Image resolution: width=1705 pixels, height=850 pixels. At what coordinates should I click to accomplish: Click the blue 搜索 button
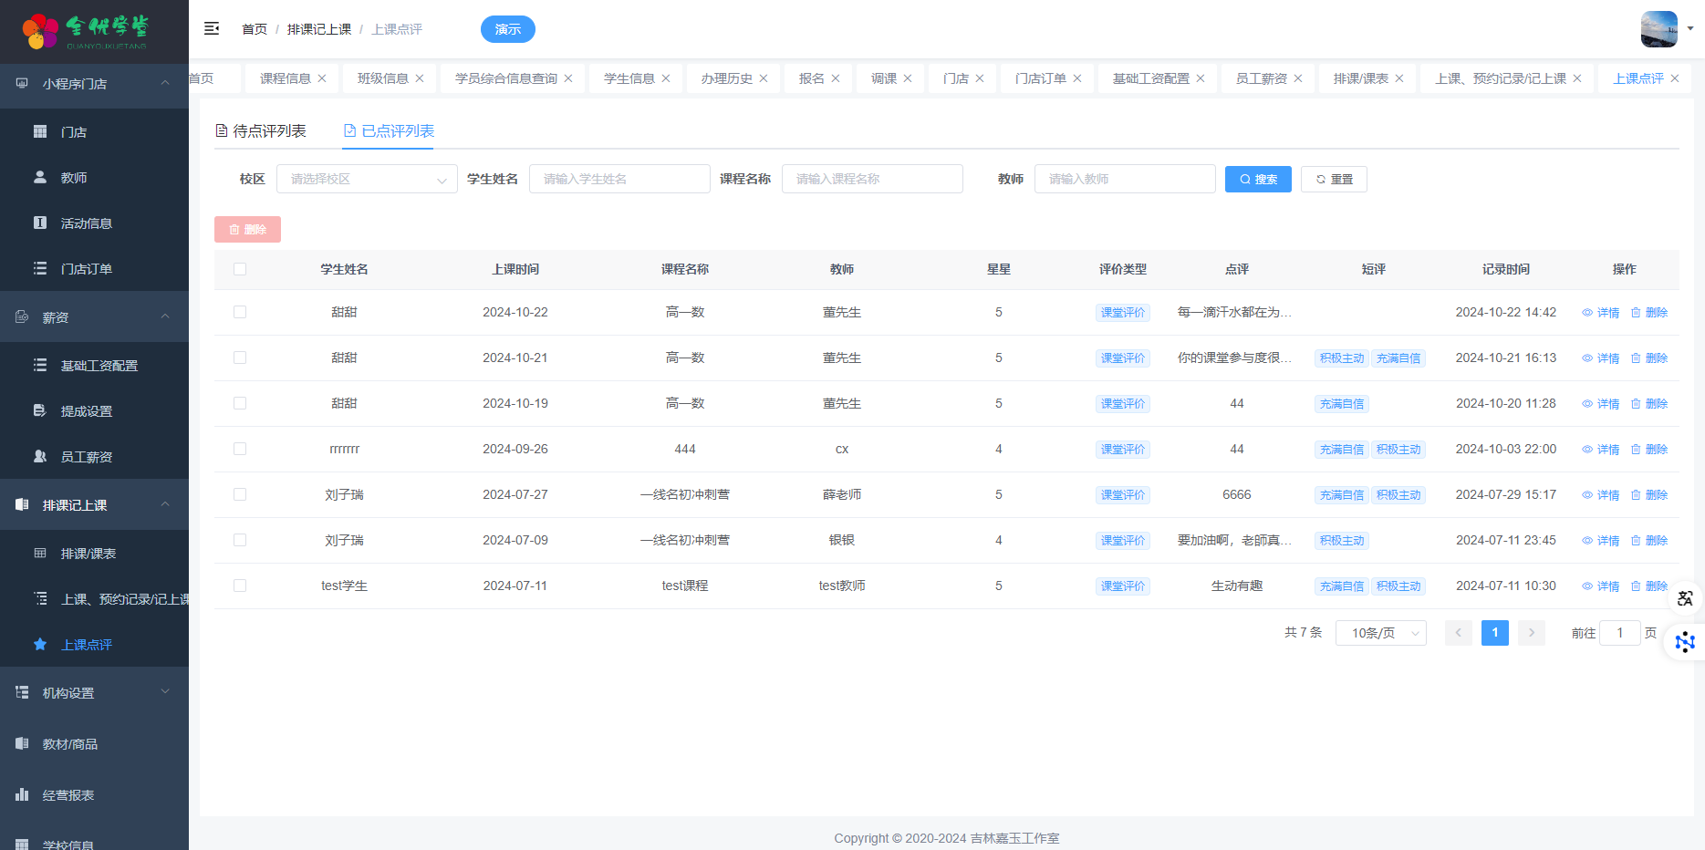point(1258,179)
